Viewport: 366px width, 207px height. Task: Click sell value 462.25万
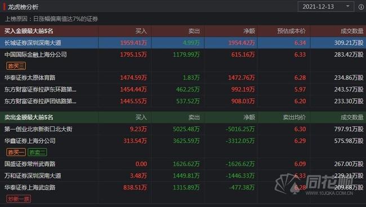coord(188,89)
